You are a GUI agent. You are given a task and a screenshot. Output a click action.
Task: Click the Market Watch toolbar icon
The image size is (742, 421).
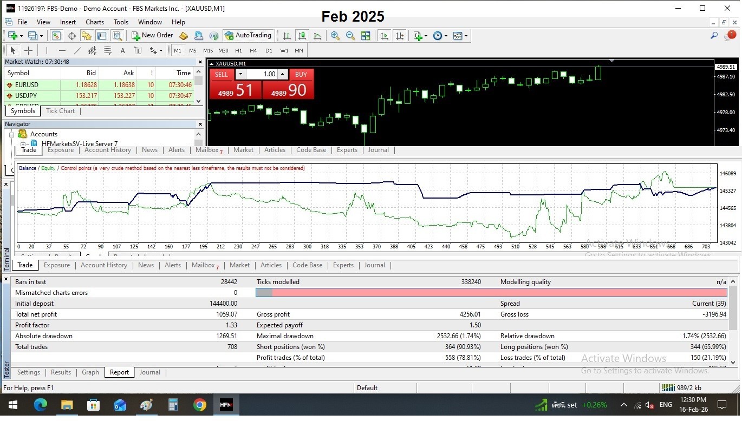point(56,36)
